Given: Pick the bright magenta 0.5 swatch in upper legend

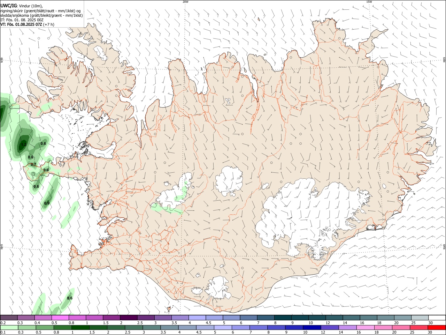Looking at the screenshot, I should tap(60, 318).
